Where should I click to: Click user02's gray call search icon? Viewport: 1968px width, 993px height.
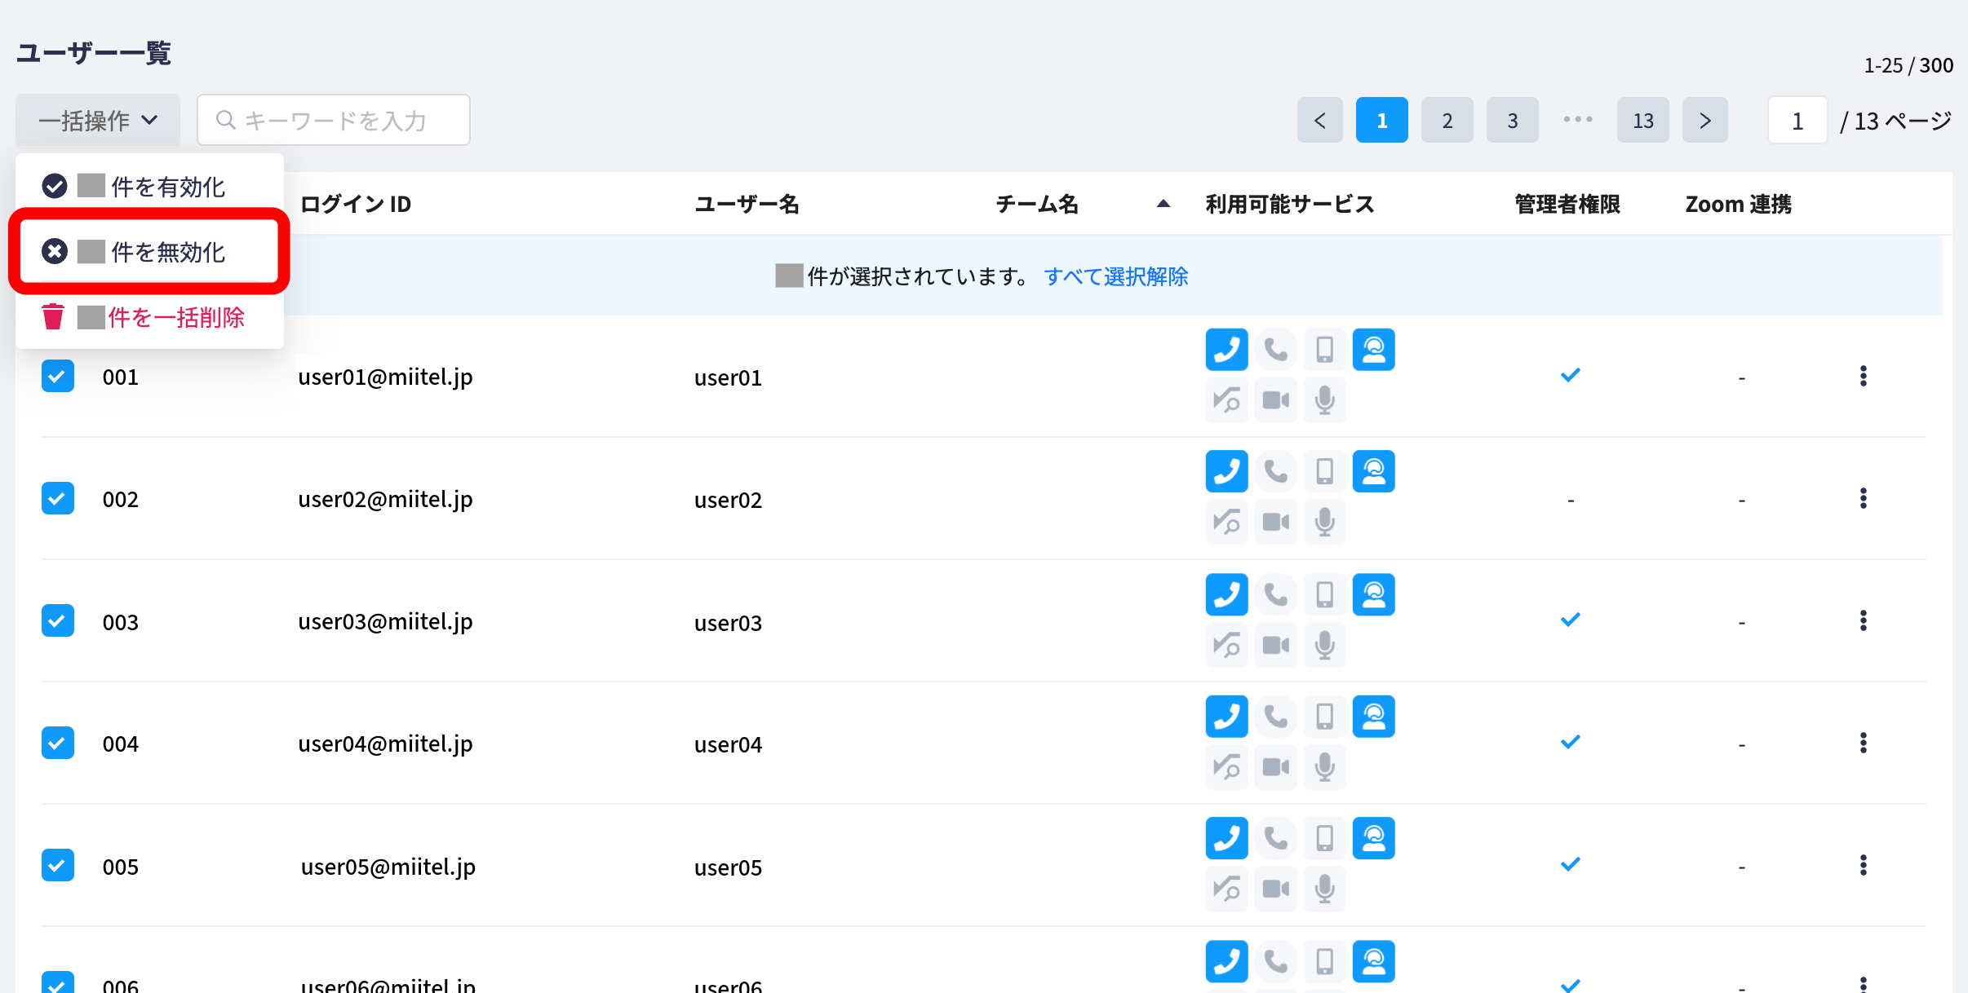pyautogui.click(x=1226, y=522)
